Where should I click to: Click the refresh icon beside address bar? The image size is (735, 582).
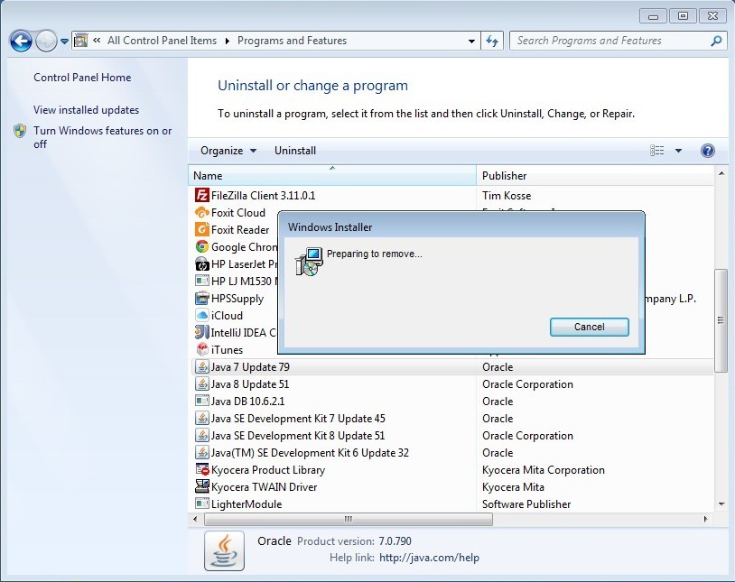point(492,41)
